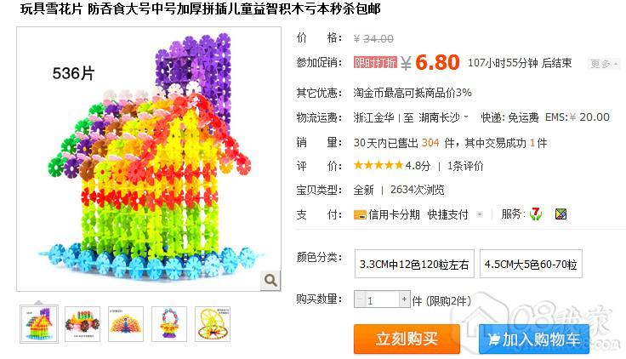Select the flower basket thumbnail
The height and width of the screenshot is (359, 626).
[169, 324]
